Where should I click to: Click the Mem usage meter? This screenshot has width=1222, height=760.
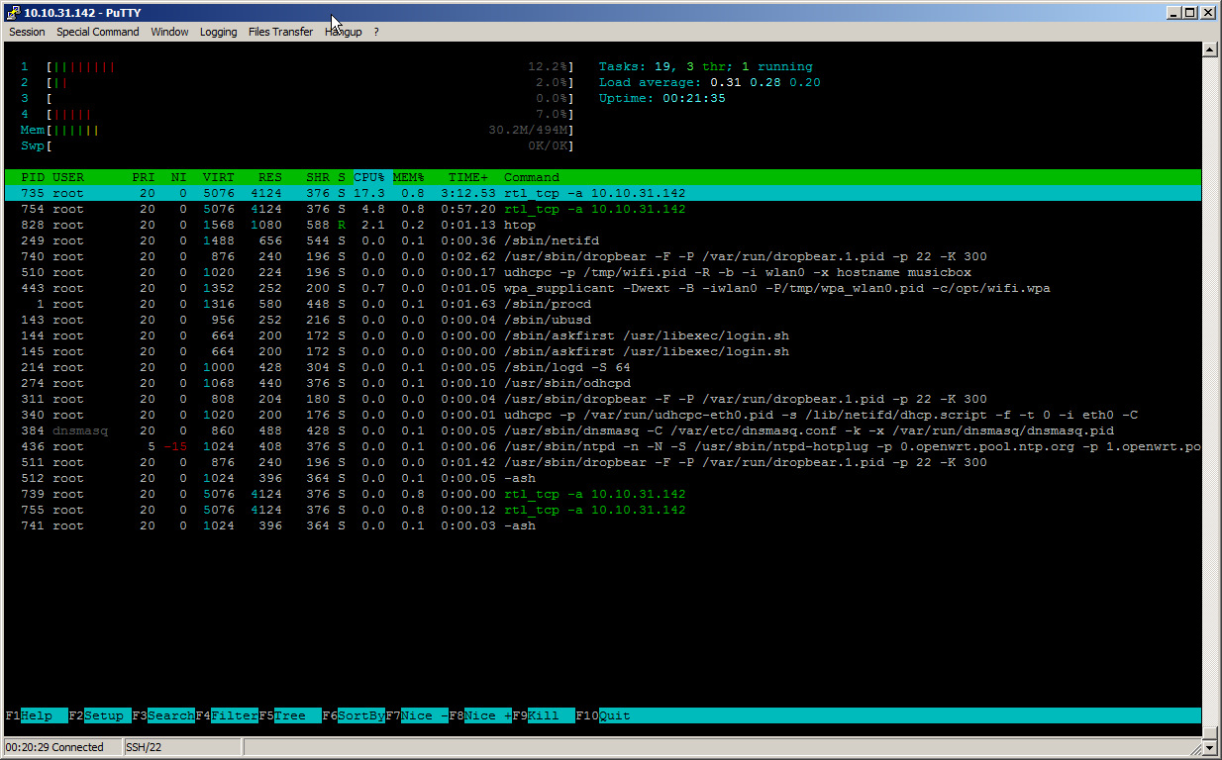297,130
